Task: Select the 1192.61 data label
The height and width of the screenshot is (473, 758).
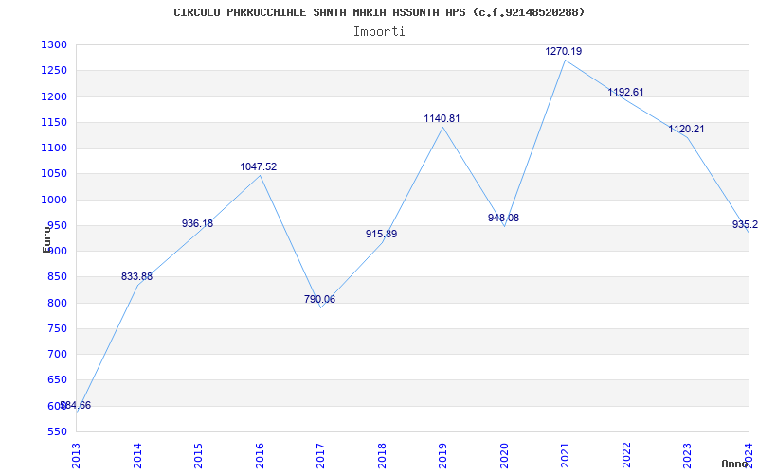Action: (625, 92)
